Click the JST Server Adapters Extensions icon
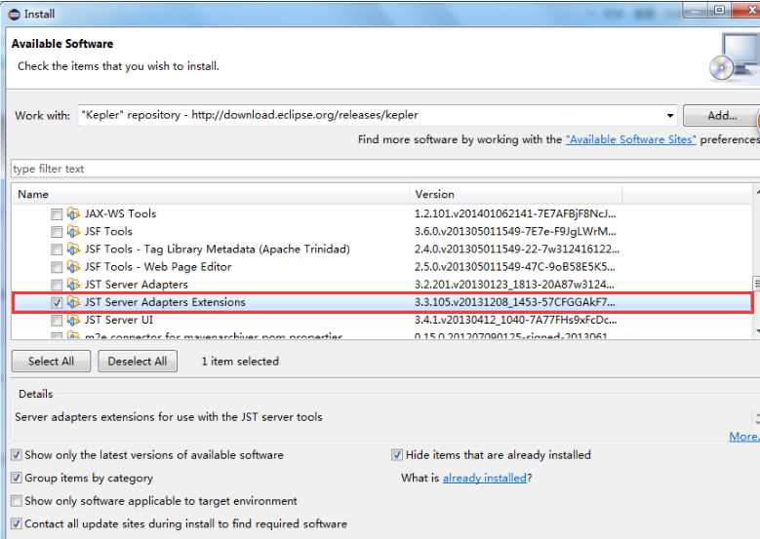Viewport: 760px width, 539px height. click(73, 302)
